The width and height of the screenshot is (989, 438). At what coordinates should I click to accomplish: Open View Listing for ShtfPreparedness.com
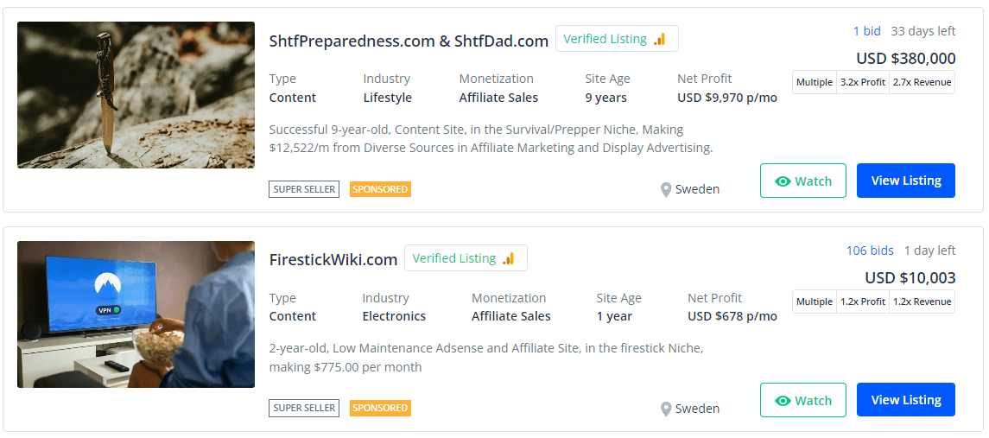(x=905, y=181)
